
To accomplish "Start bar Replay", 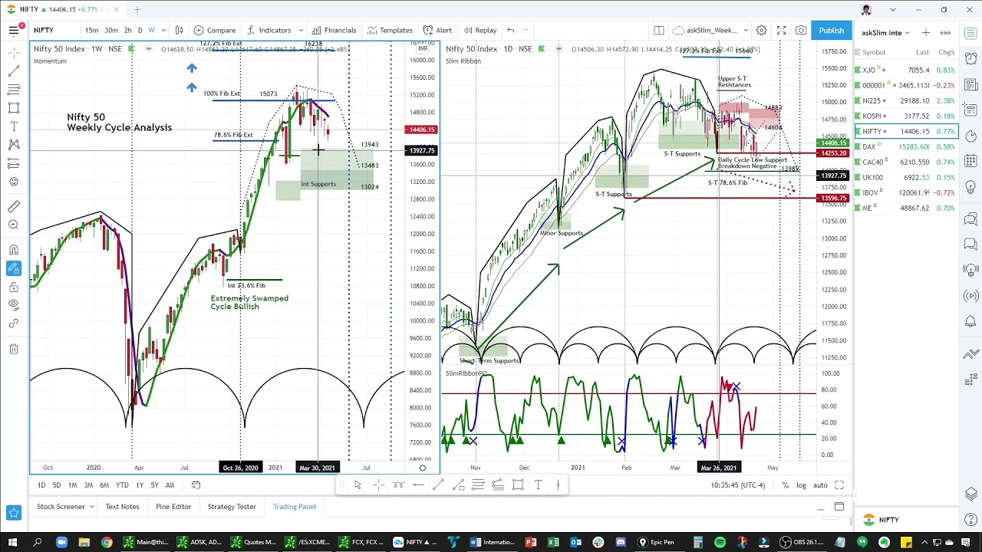I will click(x=479, y=30).
